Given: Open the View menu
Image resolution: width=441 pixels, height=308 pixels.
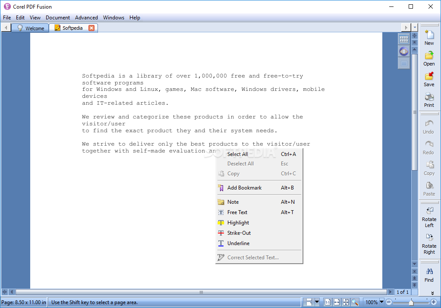Looking at the screenshot, I should point(35,17).
